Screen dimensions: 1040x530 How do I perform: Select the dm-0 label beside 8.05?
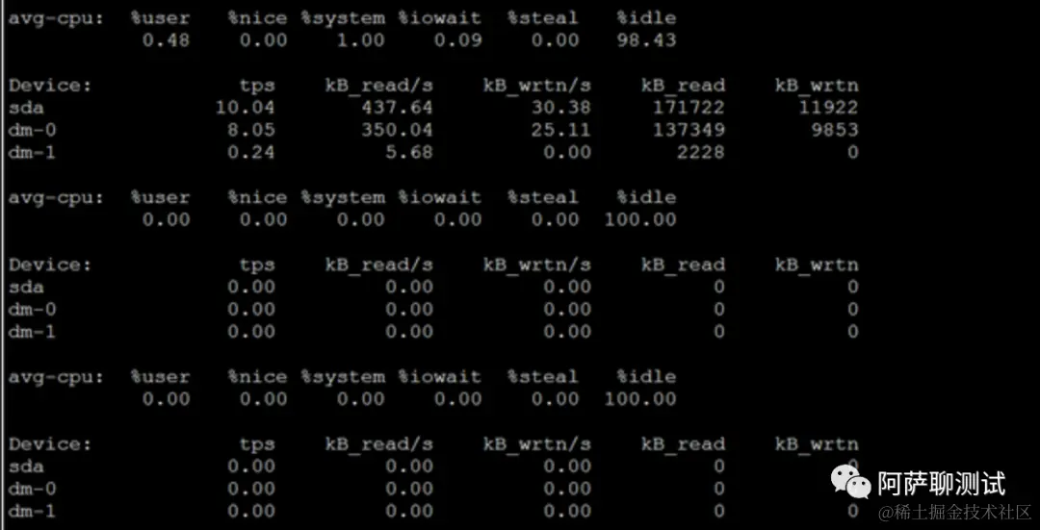[33, 130]
